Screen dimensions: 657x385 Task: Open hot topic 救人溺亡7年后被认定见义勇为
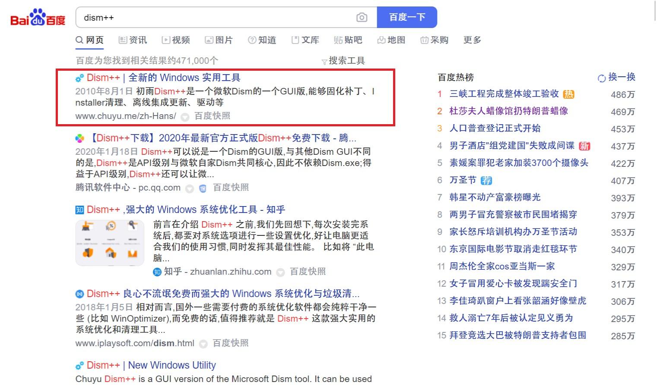[511, 318]
